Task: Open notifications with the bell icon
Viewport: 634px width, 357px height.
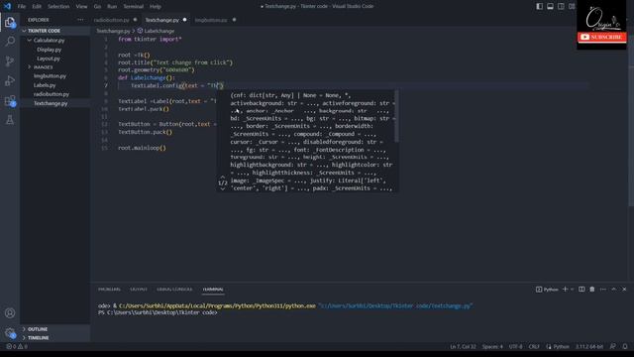Action: tap(625, 346)
